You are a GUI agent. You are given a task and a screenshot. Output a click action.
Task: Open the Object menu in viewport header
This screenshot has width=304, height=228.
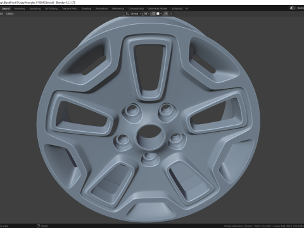click(9, 14)
